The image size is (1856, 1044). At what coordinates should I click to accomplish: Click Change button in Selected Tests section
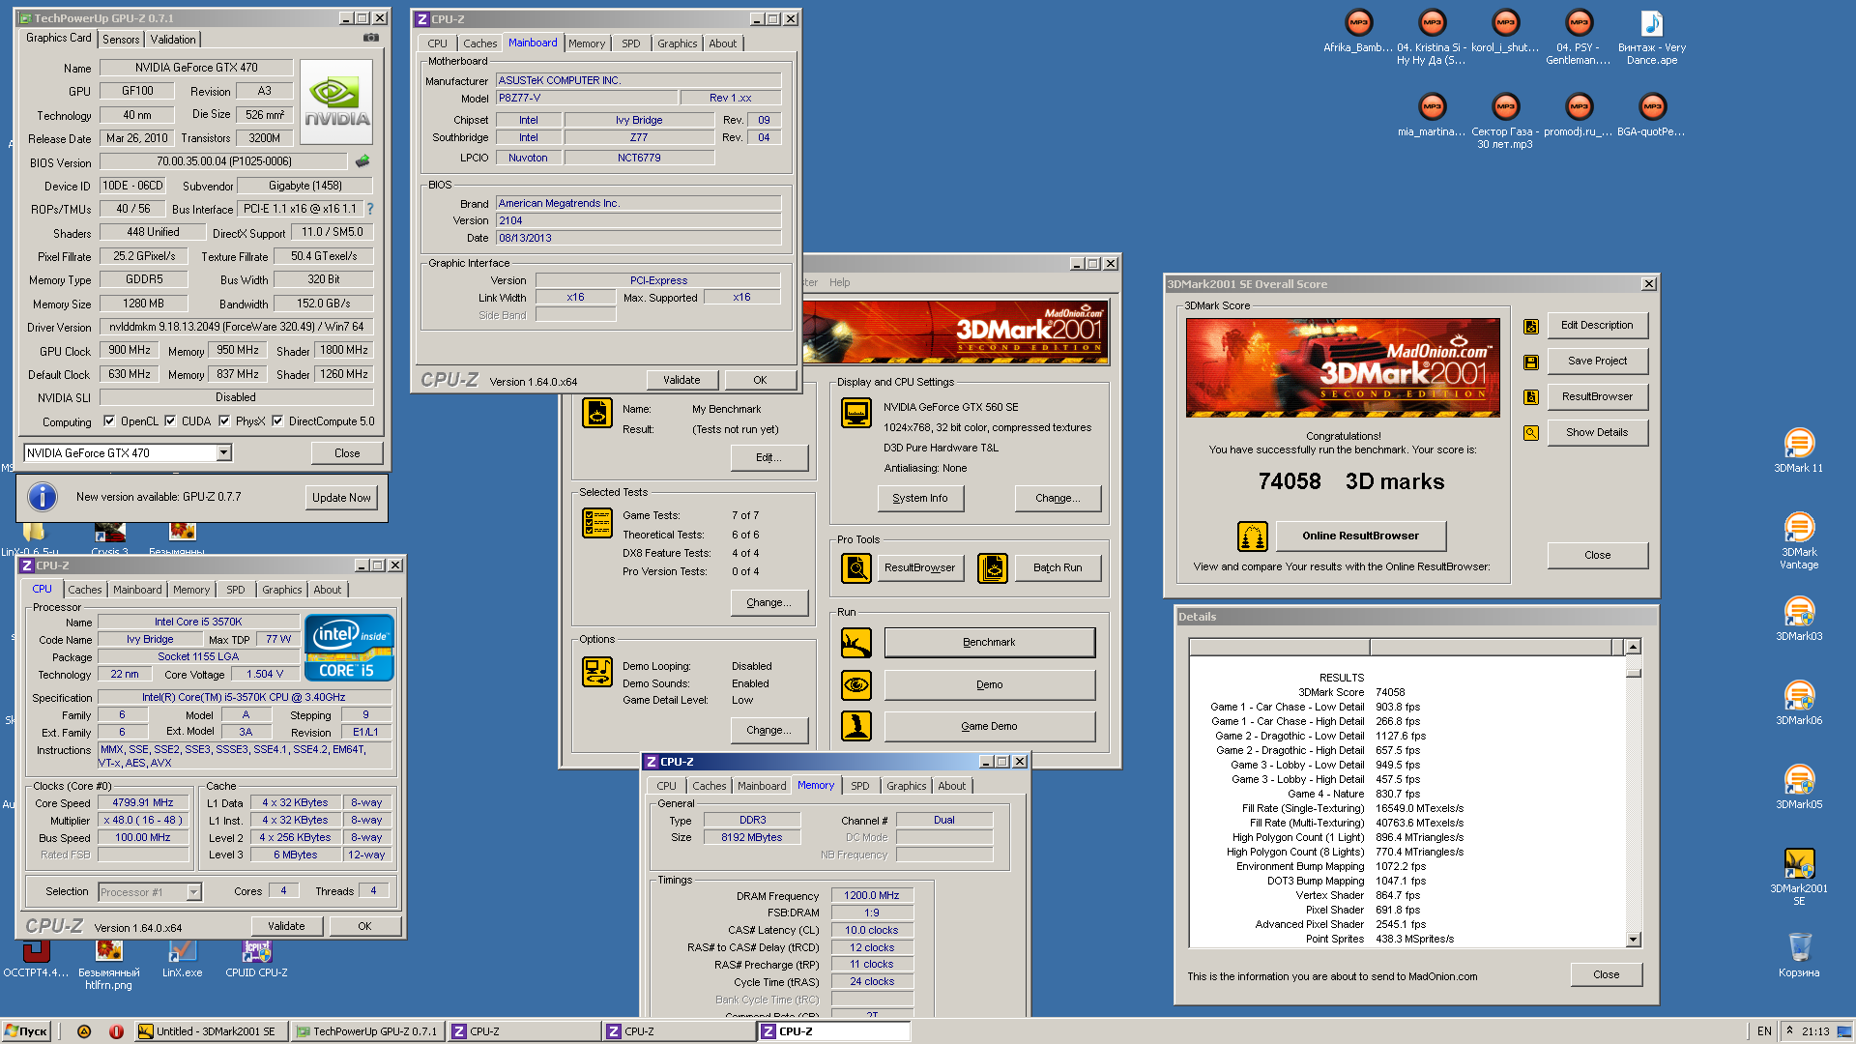point(768,602)
